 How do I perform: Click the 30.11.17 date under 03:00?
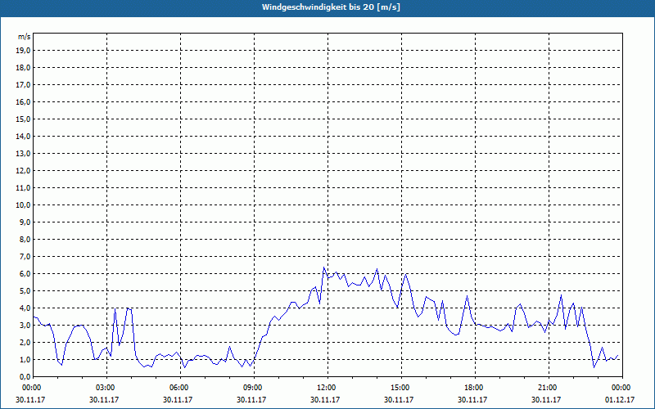104,399
